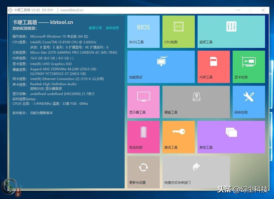
Task: Open the 激活工具 activation tool
Action: coord(178,137)
